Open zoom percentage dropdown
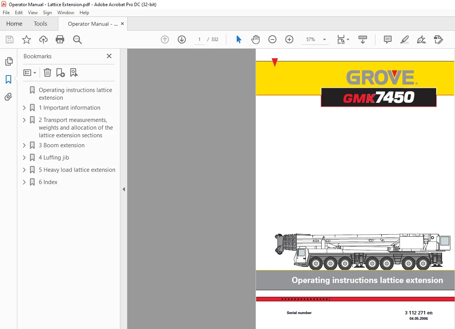Screen dimensions: 455x329 (324, 39)
